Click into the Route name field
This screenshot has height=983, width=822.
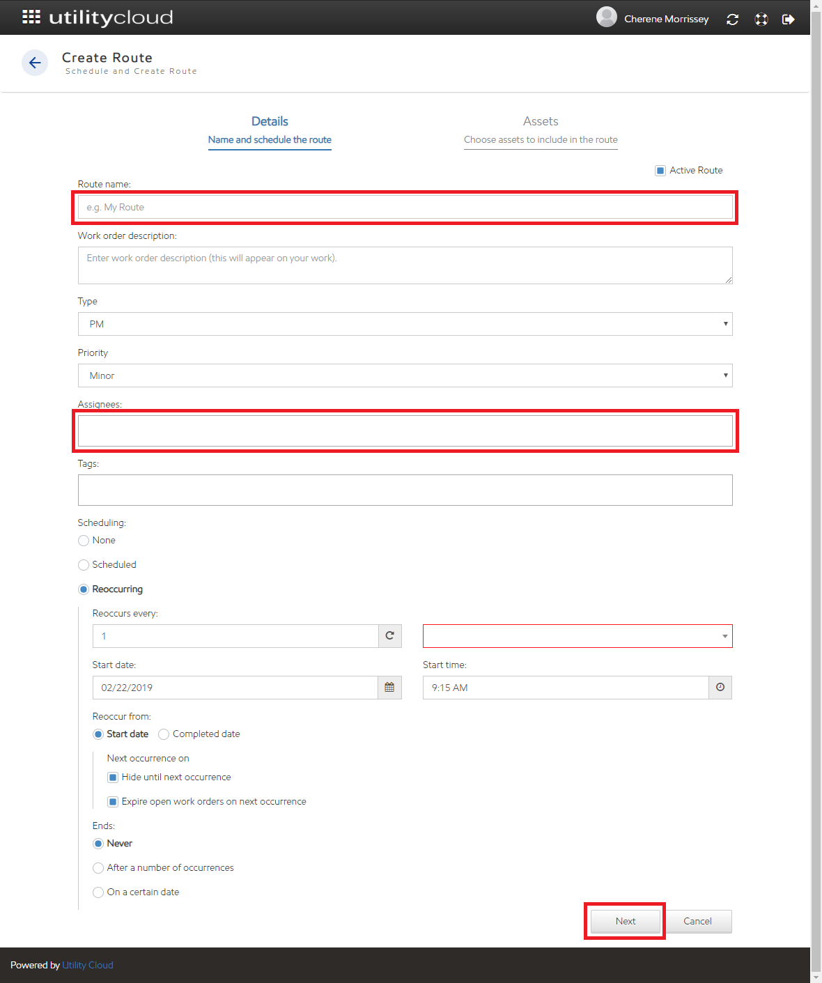405,208
